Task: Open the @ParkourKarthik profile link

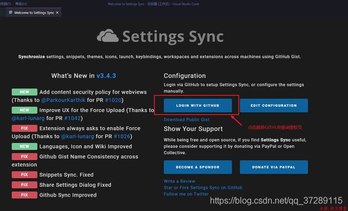Action: click(x=63, y=100)
